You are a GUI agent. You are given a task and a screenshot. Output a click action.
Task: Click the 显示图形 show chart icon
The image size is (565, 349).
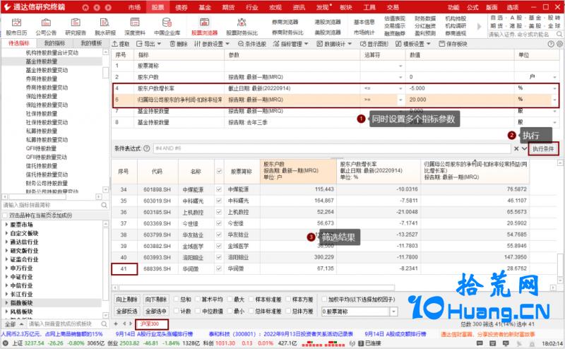pos(374,44)
